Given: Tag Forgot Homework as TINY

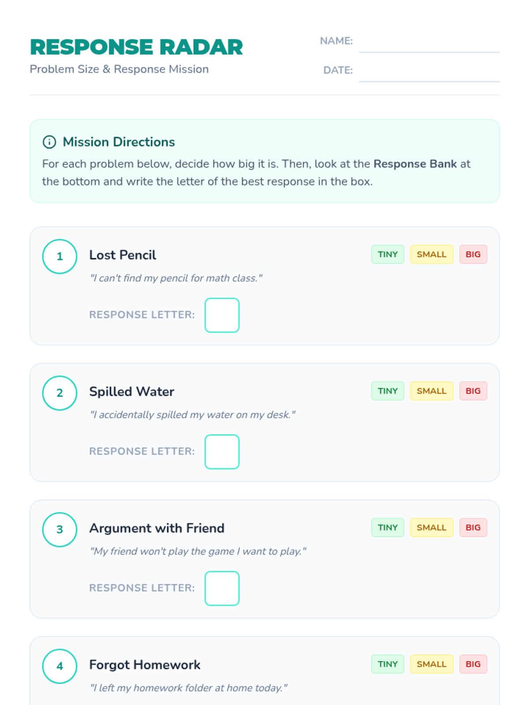Looking at the screenshot, I should 387,664.
